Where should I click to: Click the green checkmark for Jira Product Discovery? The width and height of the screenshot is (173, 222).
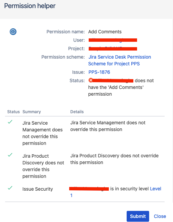[10, 155]
